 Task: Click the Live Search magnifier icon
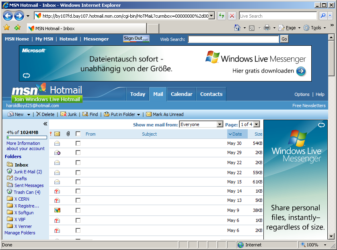coord(323,16)
